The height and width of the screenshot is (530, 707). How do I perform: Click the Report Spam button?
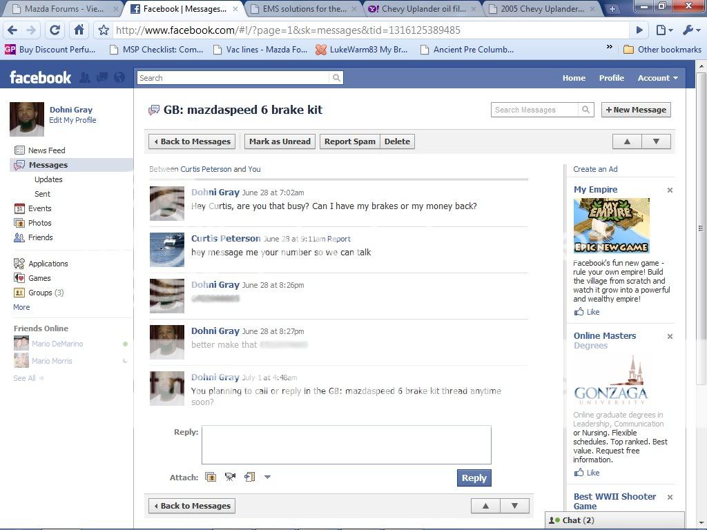350,141
